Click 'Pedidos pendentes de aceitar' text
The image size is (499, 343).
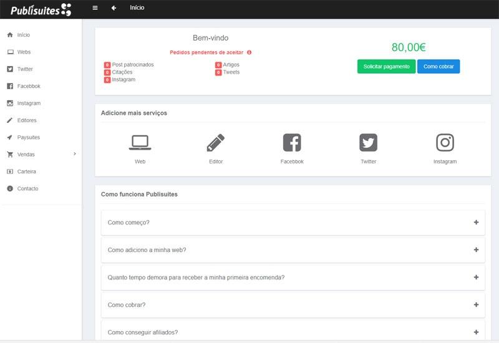coord(206,52)
